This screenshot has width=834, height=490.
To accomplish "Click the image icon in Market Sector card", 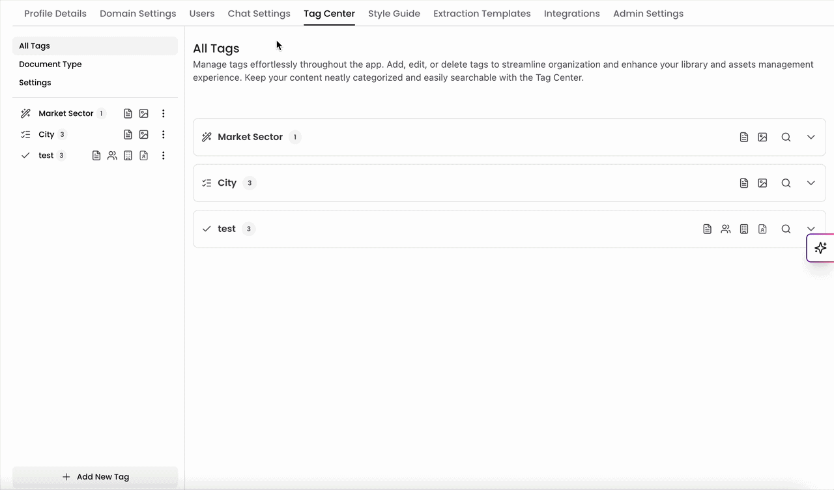I will [x=762, y=137].
